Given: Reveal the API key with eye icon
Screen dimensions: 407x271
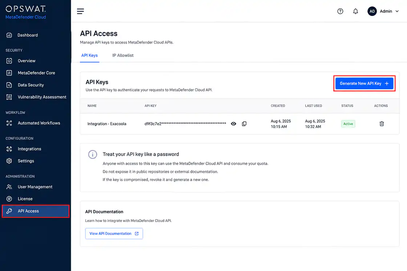Looking at the screenshot, I should (234, 124).
